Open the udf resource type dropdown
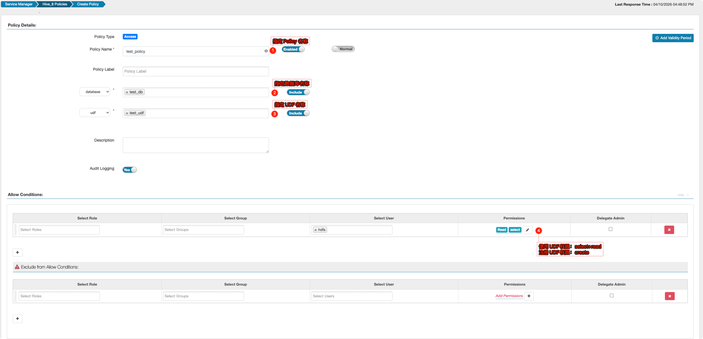 [x=95, y=113]
